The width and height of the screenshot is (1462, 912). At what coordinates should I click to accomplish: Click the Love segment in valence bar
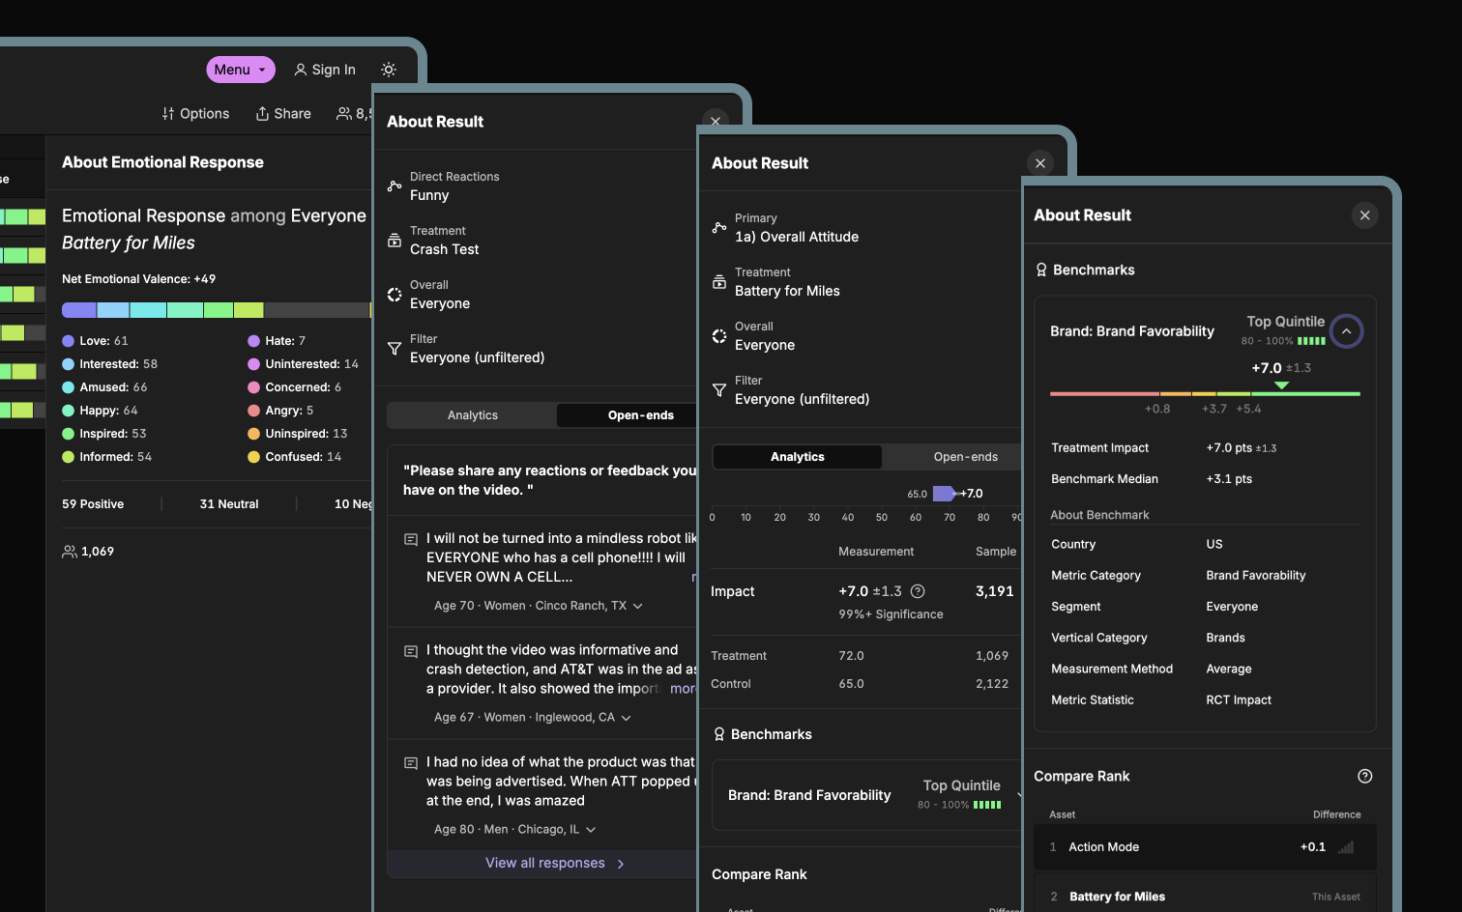[79, 310]
